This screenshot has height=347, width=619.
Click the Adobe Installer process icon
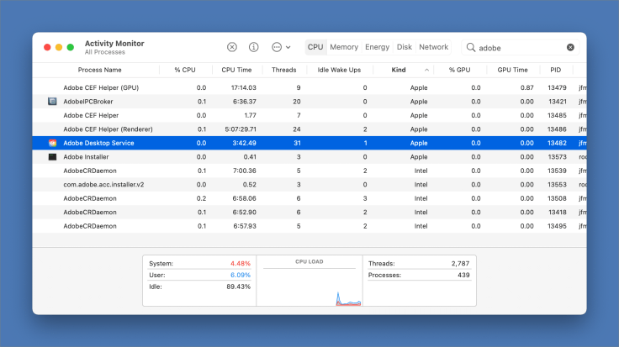52,157
